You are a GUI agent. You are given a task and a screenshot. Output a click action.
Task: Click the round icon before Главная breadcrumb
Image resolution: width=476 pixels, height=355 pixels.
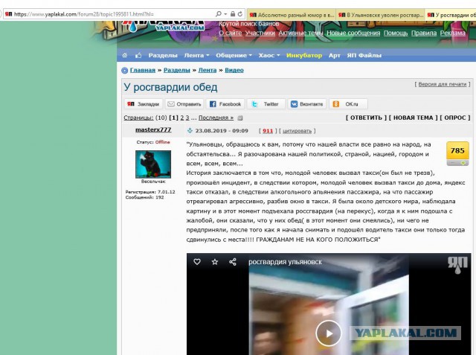coord(124,71)
